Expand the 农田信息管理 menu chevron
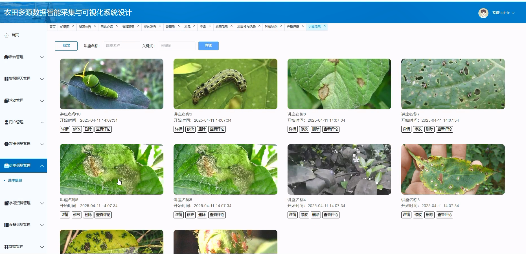 [42, 144]
